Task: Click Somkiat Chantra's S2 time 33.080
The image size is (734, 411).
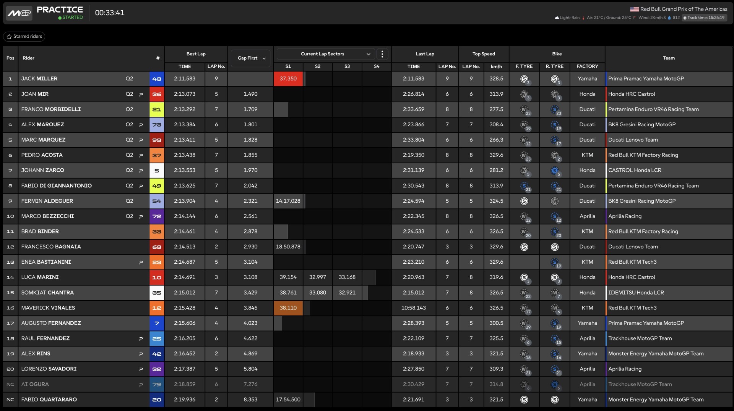Action: (318, 293)
